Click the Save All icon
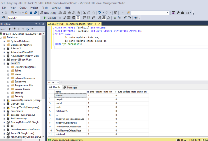Image resolution: width=208 pixels, height=141 pixels. [35, 13]
